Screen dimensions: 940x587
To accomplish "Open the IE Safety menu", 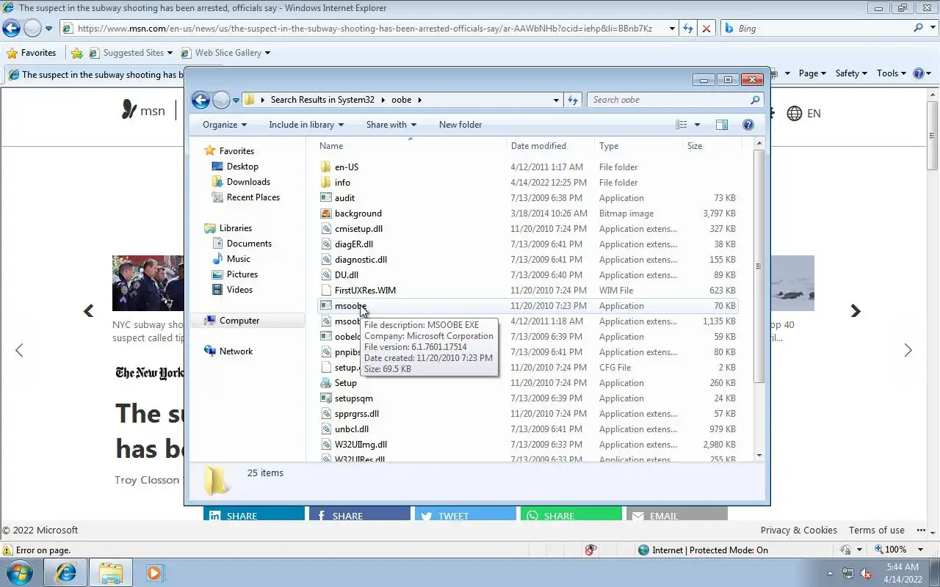I will coord(851,73).
